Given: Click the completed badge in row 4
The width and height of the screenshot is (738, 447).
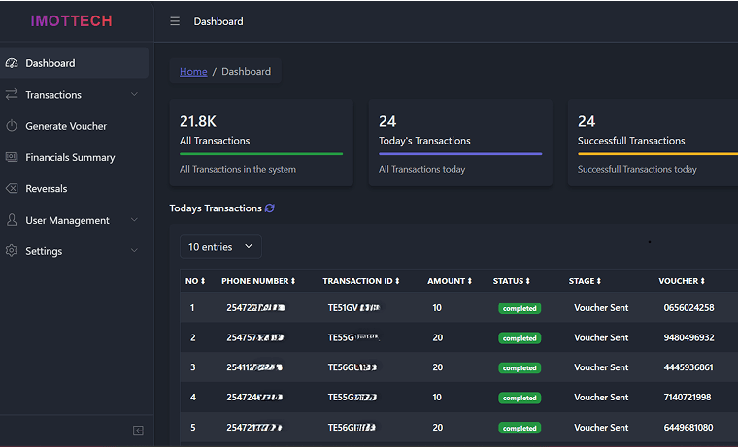Looking at the screenshot, I should pyautogui.click(x=520, y=398).
